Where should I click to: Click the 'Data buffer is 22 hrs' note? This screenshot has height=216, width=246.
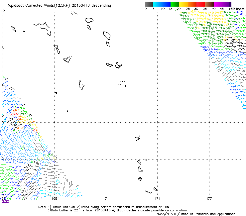pyautogui.click(x=117, y=210)
